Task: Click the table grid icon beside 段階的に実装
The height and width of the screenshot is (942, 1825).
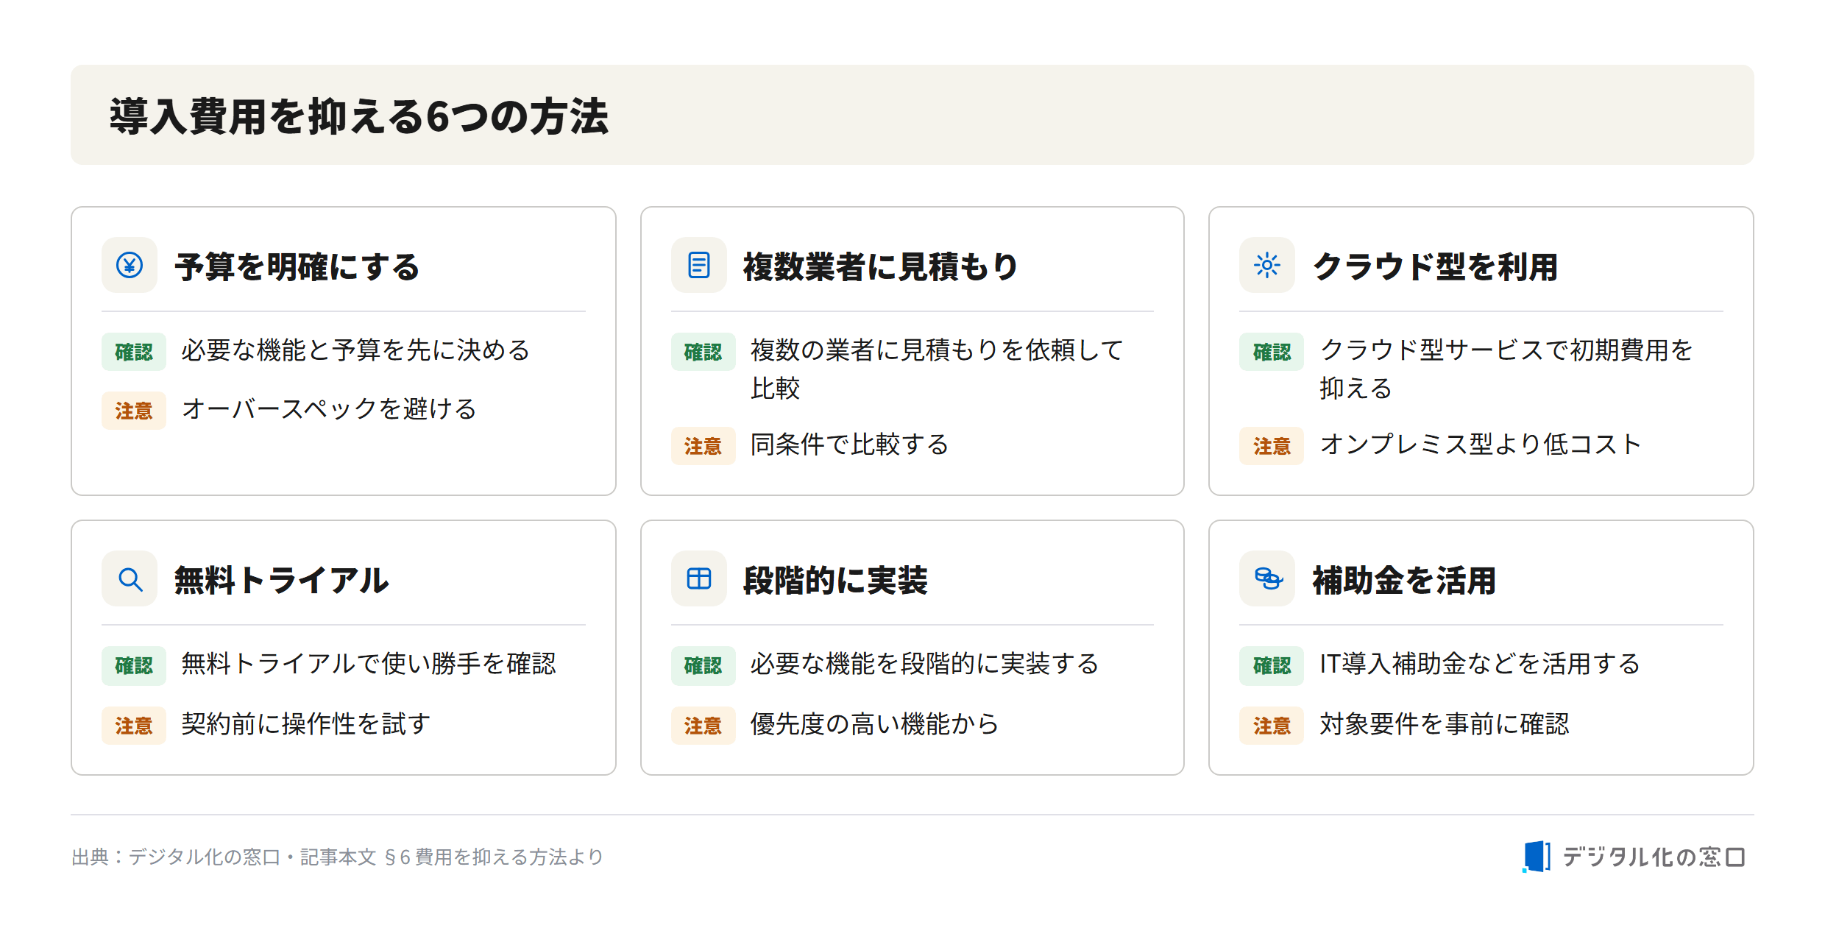Action: click(x=698, y=578)
